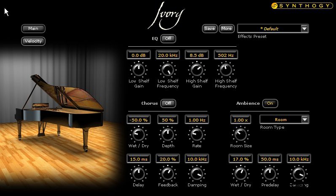This screenshot has height=196, width=336.
Task: Select the 50 % Depth value field
Action: click(x=168, y=120)
